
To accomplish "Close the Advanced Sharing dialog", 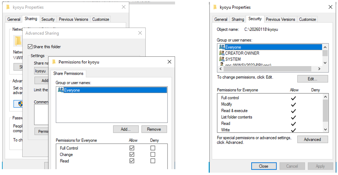I will click(140, 33).
